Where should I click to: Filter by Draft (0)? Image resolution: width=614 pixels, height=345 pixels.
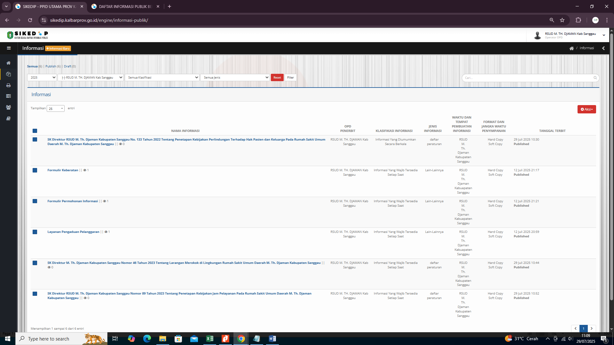pos(70,66)
